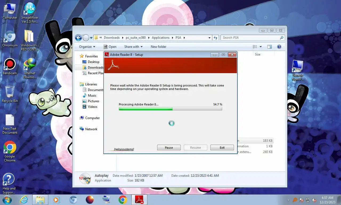Open Google Chrome desktop shortcut
Screen dimensions: 341x205
coord(10,152)
